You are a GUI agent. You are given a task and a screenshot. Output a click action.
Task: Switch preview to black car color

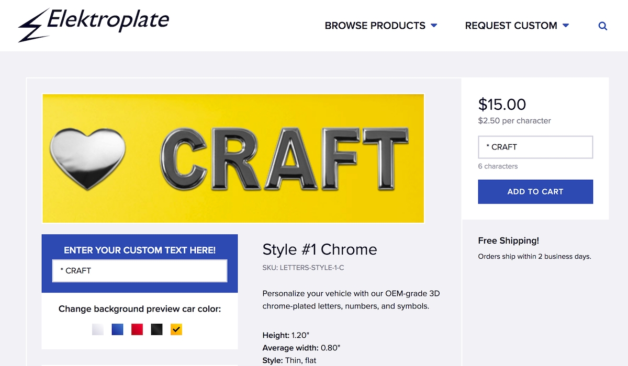click(156, 329)
